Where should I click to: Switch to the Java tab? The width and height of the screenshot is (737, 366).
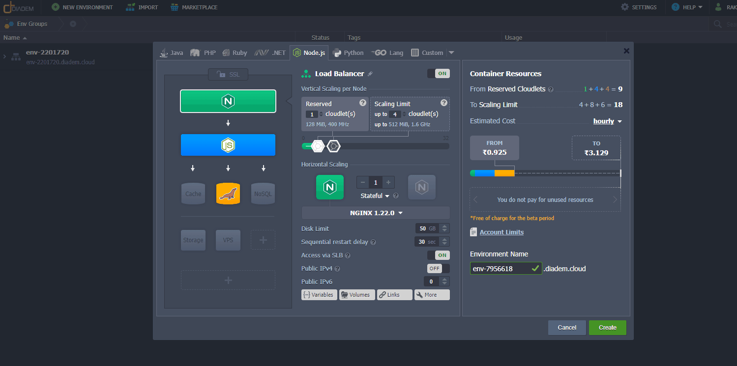172,53
